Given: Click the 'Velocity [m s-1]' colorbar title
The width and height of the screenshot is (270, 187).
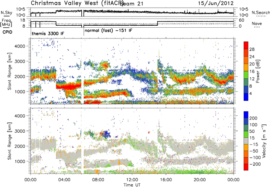Looking at the screenshot, I should tap(264, 141).
